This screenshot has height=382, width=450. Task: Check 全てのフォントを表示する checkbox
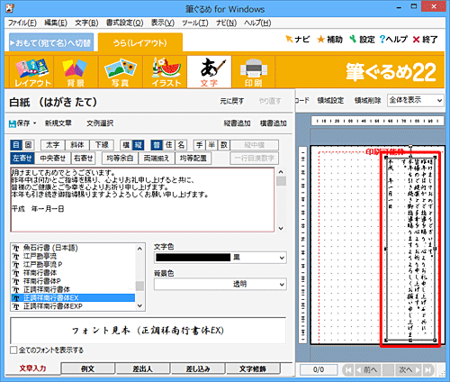click(x=13, y=350)
